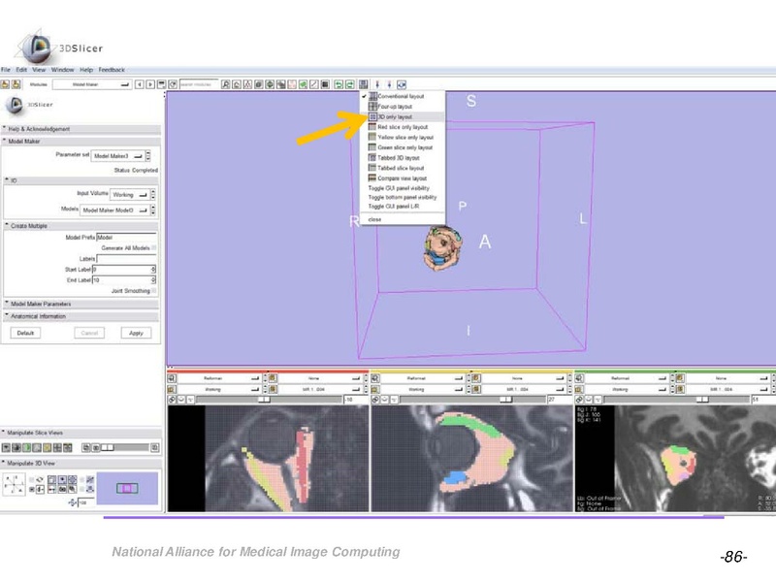
Task: Toggle link icon in green slice viewer
Action: tap(579, 400)
